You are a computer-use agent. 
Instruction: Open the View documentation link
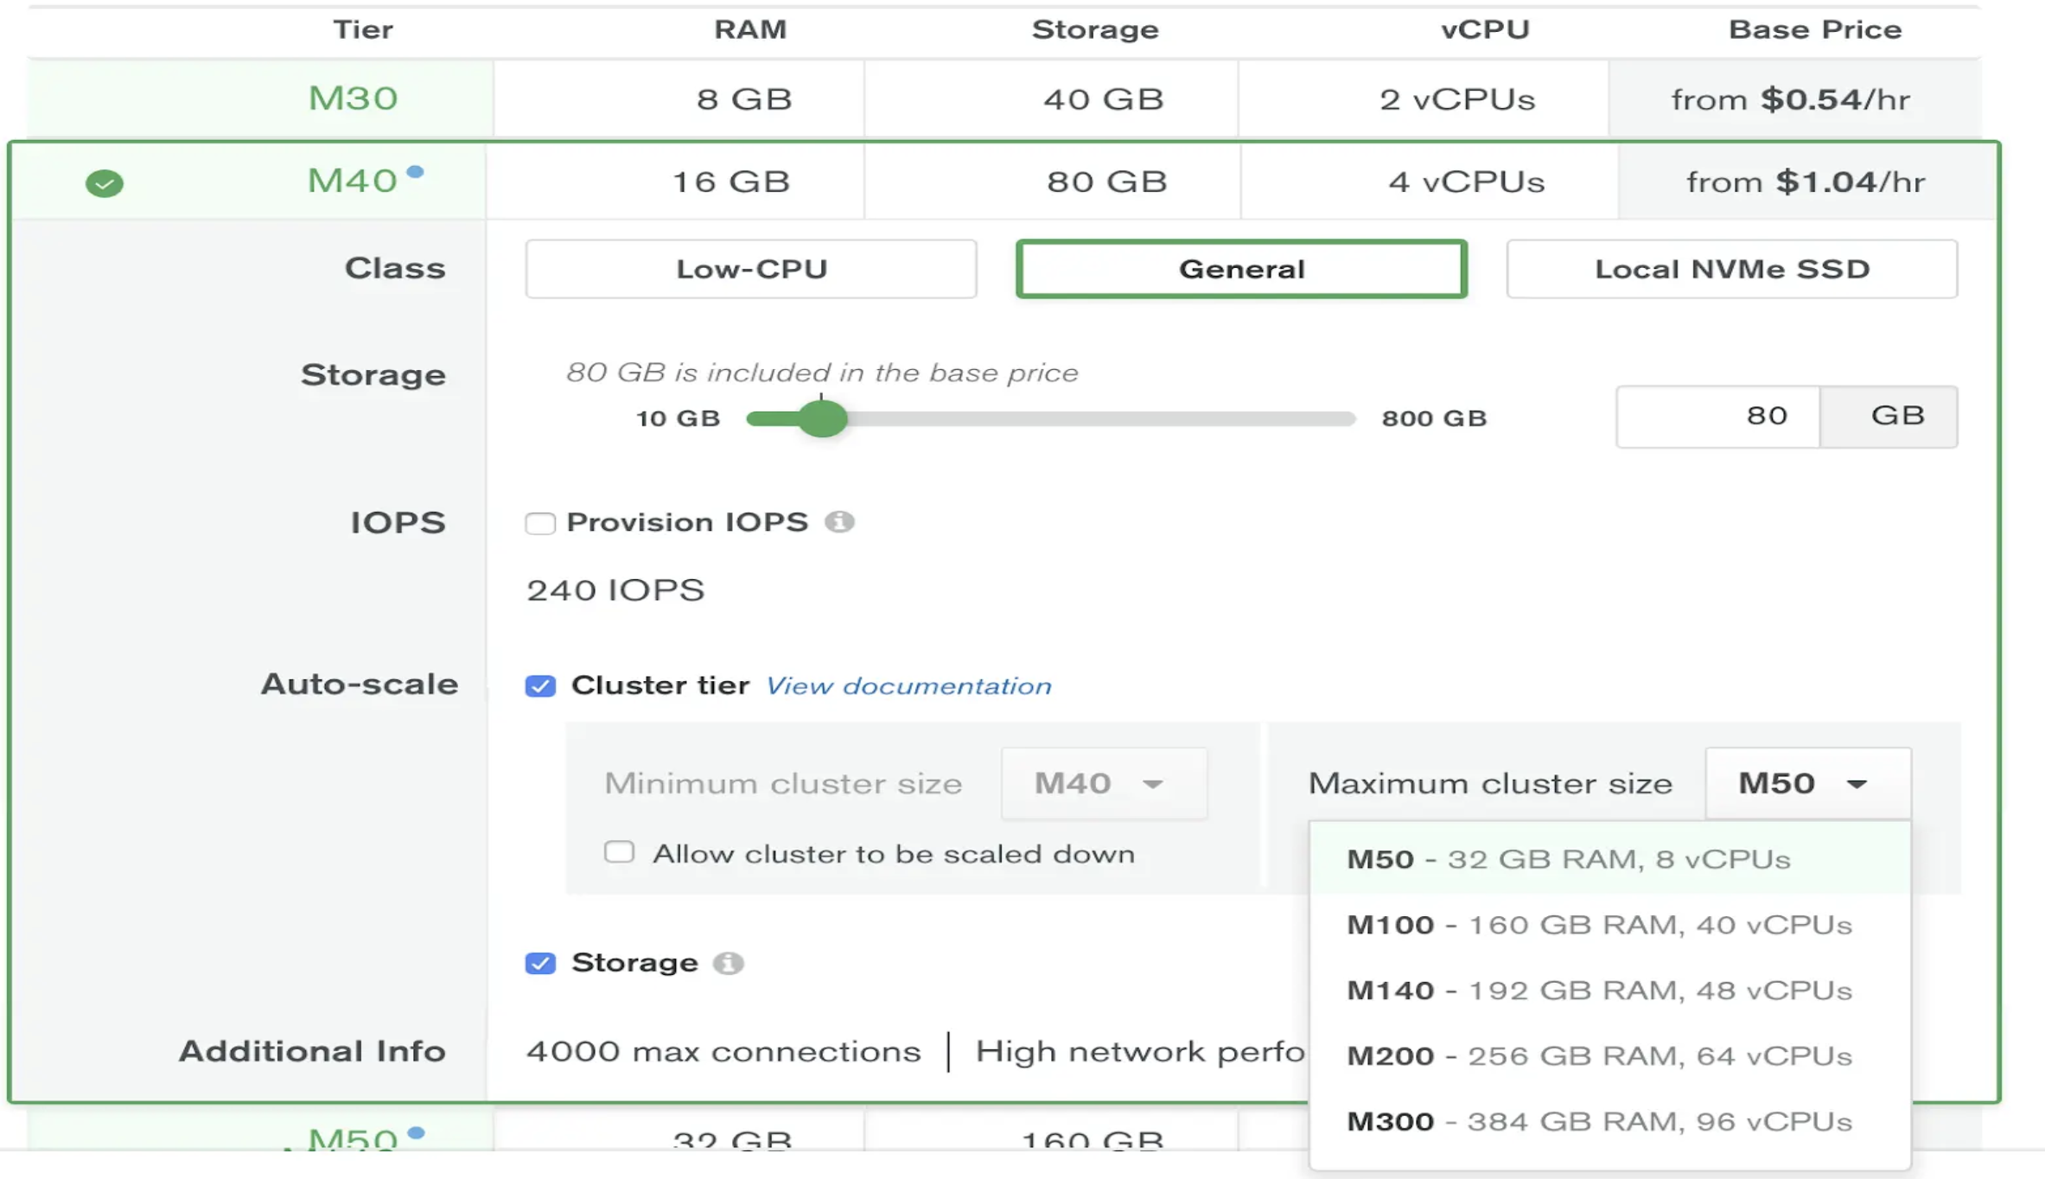(907, 685)
